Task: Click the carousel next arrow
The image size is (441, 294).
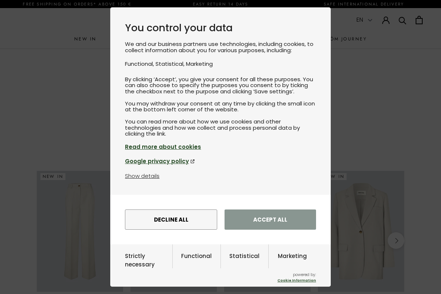Action: pyautogui.click(x=396, y=240)
